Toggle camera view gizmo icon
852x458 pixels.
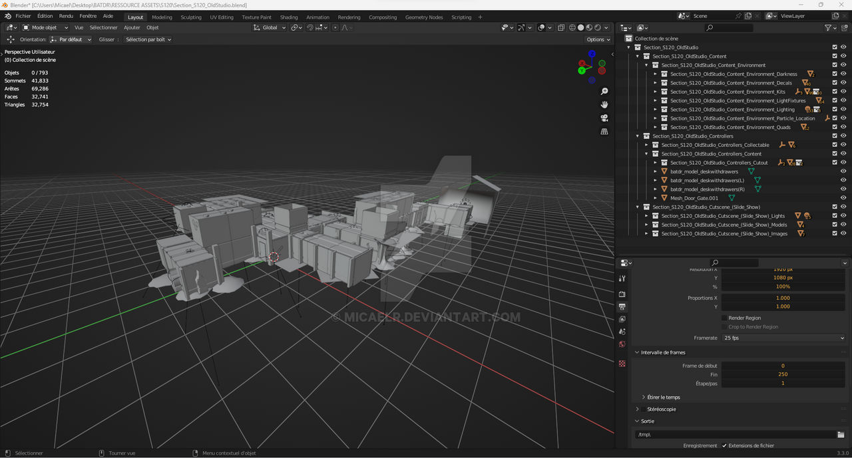(604, 118)
